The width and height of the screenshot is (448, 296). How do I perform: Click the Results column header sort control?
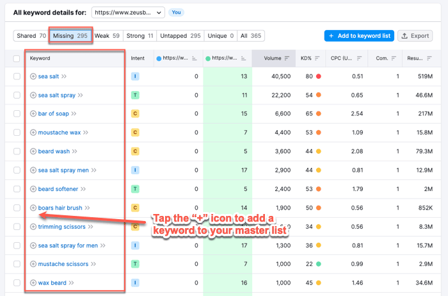coord(428,58)
